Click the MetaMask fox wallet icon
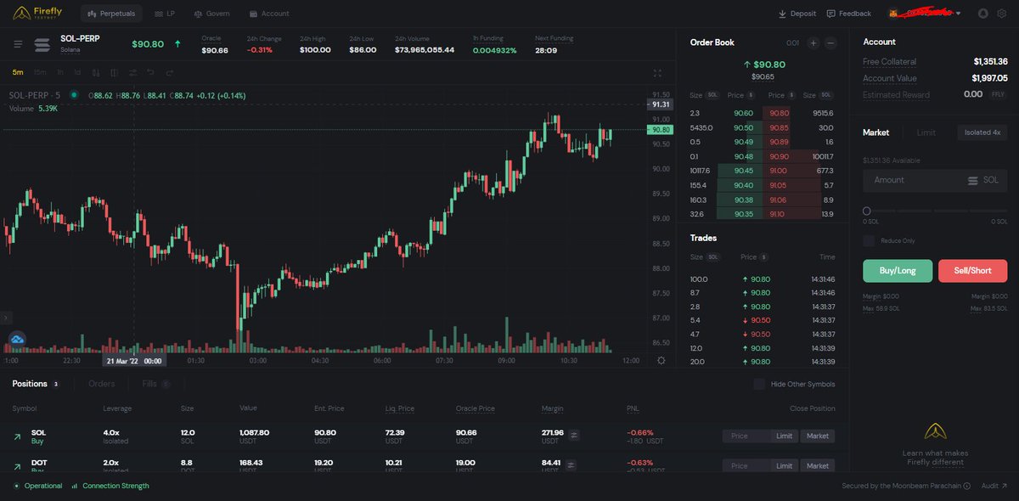1019x501 pixels. [893, 14]
